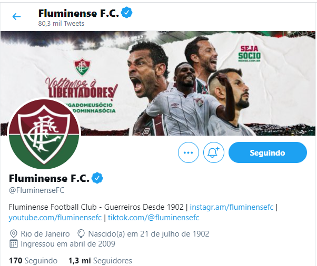317x266 pixels.
Task: Open the youtube.com/fluminensefc link
Action: coord(55,218)
